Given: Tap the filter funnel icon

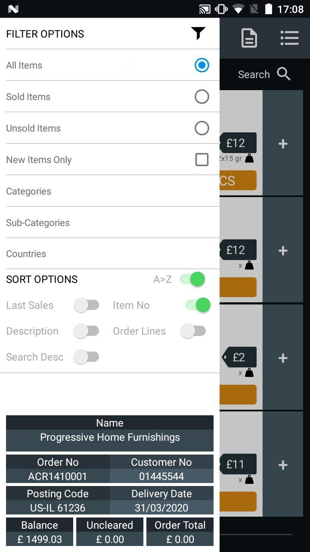Looking at the screenshot, I should [198, 33].
